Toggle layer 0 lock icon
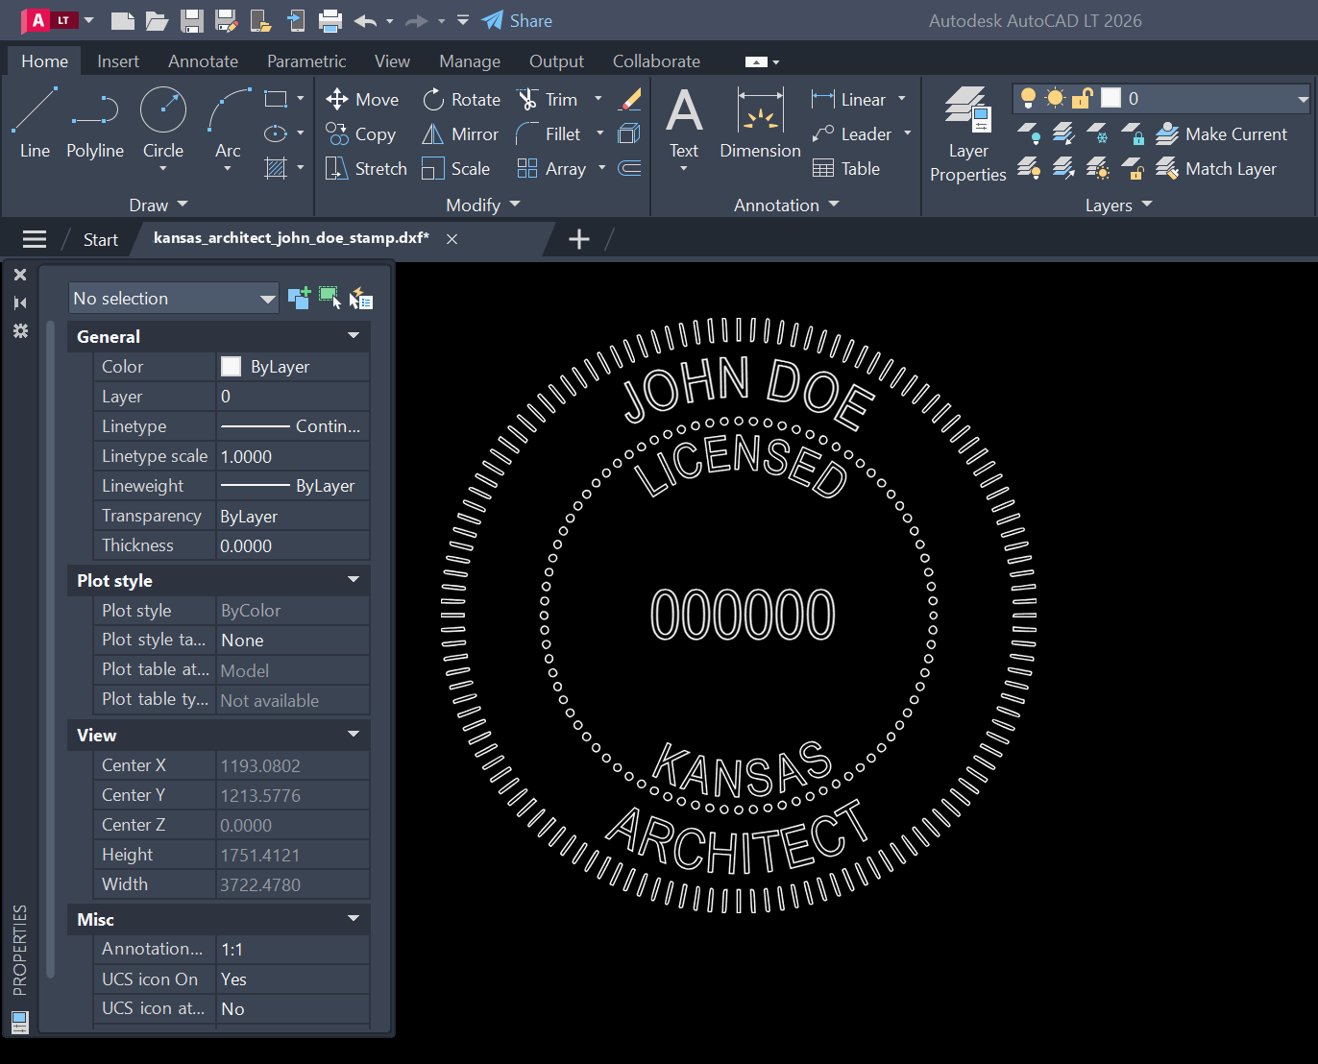 tap(1083, 98)
